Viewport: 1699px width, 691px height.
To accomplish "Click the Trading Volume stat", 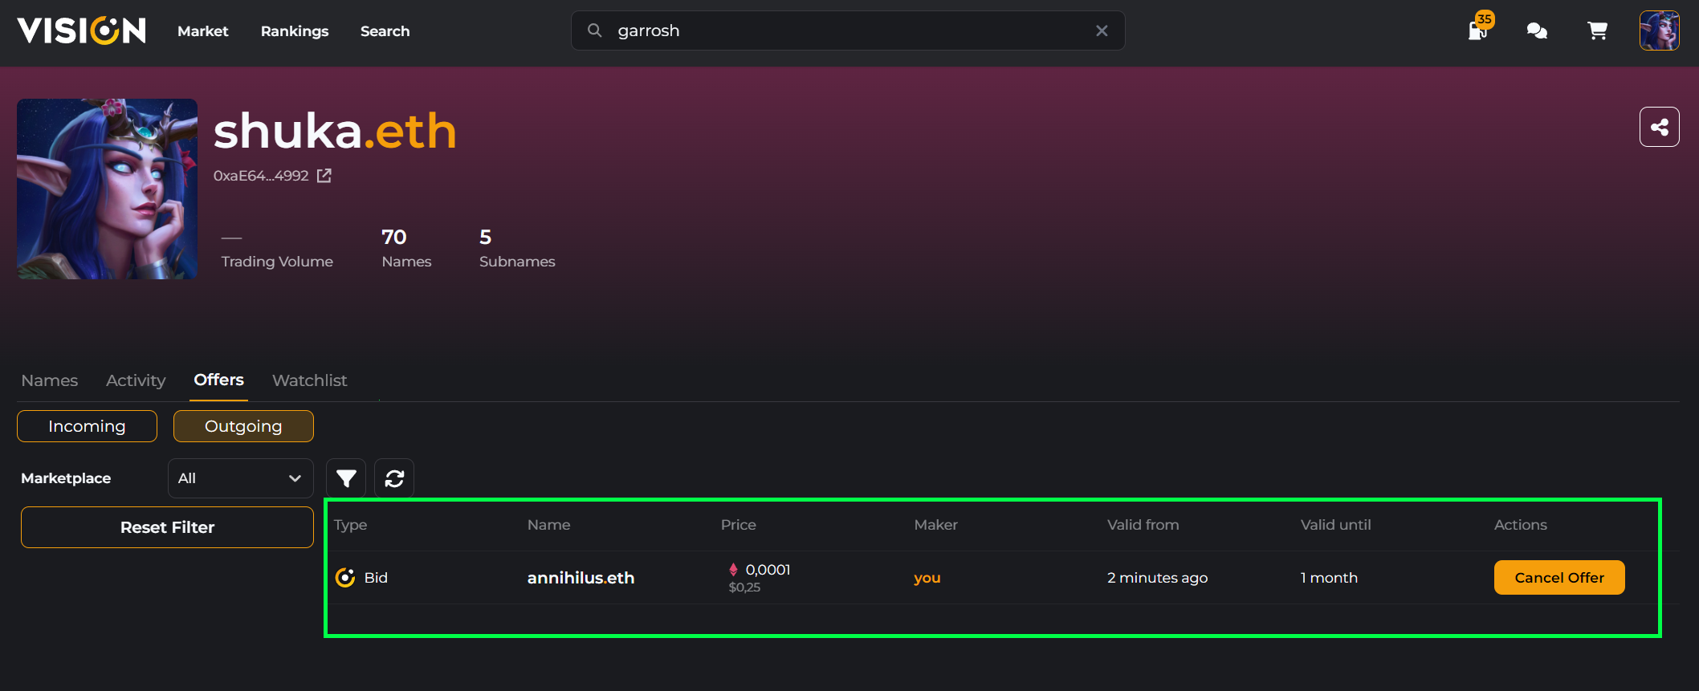I will tap(277, 250).
